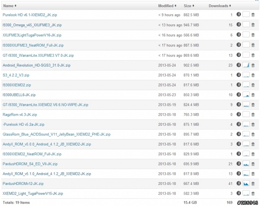This screenshot has width=260, height=206.
Task: Click the 882.5 MB size cell
Action: pos(191,15)
